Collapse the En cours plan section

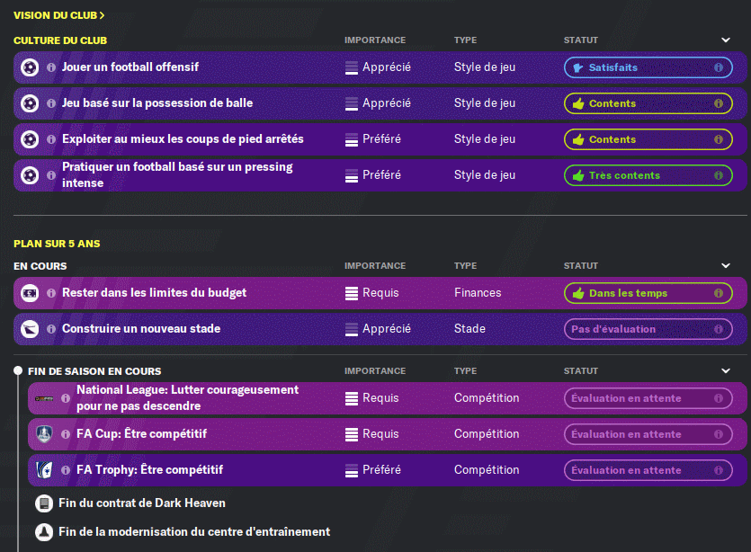tap(726, 266)
